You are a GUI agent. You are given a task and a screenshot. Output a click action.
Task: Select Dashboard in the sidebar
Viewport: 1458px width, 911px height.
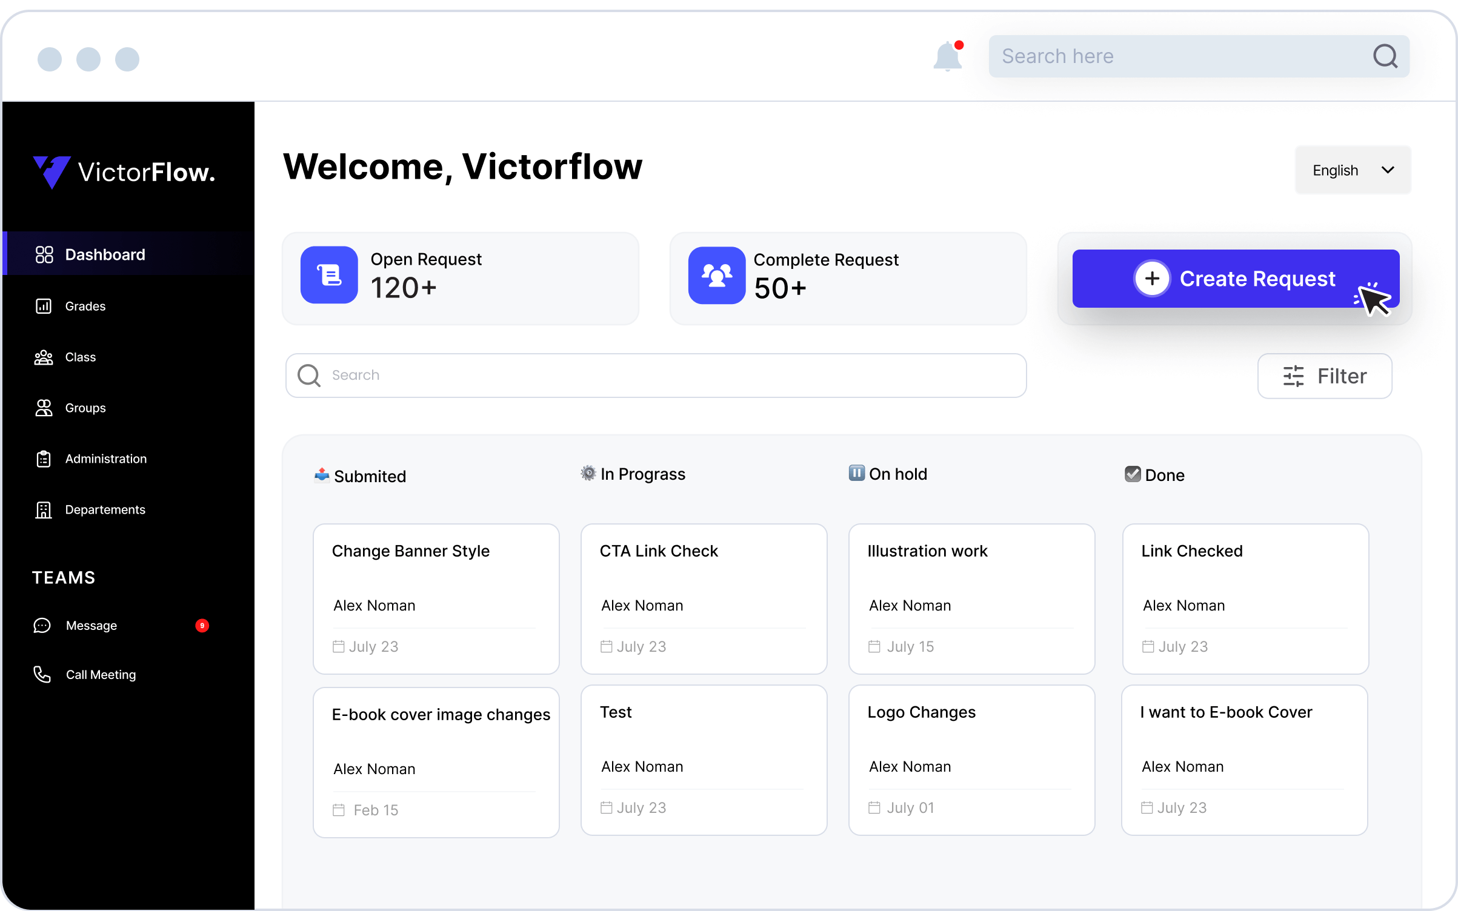105,254
